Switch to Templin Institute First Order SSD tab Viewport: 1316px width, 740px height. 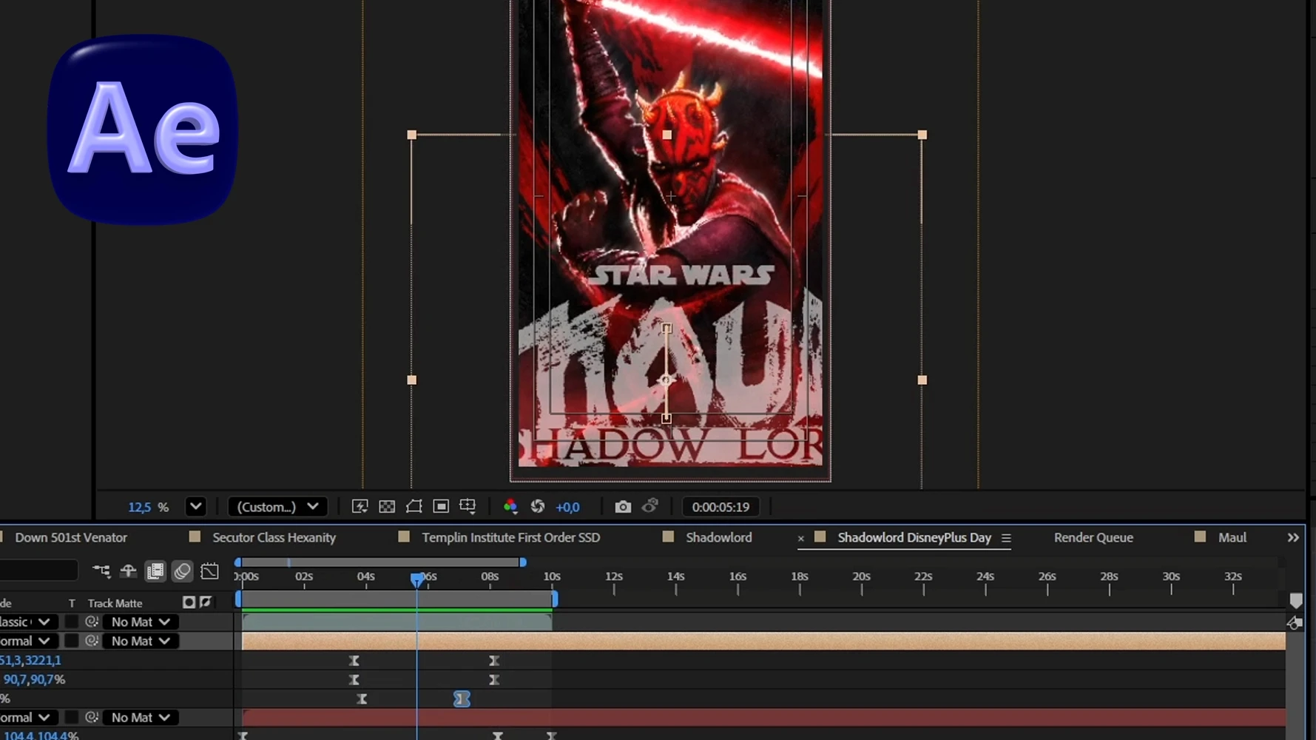pyautogui.click(x=511, y=537)
